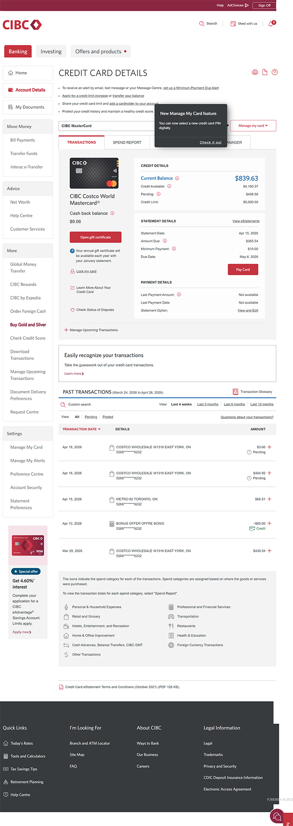This screenshot has width=293, height=826.
Task: Filter transactions to Posted
Action: click(x=108, y=417)
